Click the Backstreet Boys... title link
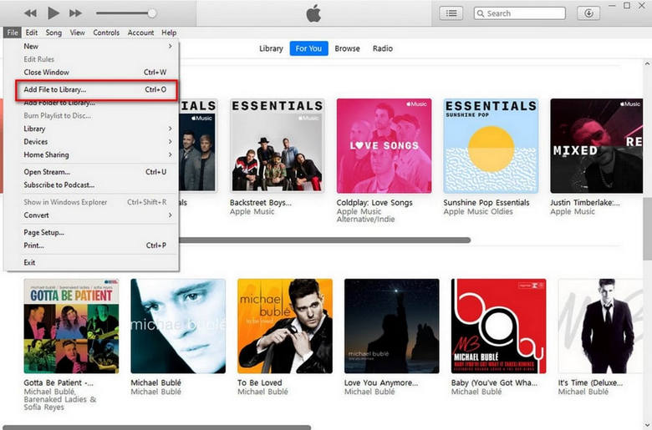 [x=260, y=203]
